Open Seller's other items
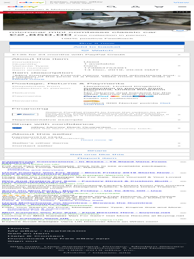The image size is (194, 259). point(97,143)
